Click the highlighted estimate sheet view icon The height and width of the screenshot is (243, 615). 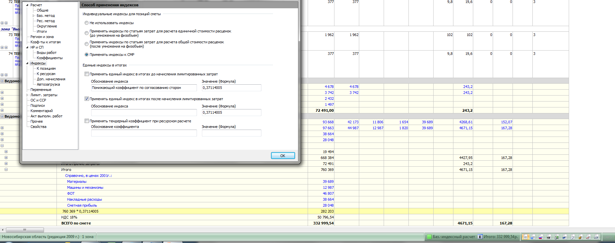pos(525,237)
